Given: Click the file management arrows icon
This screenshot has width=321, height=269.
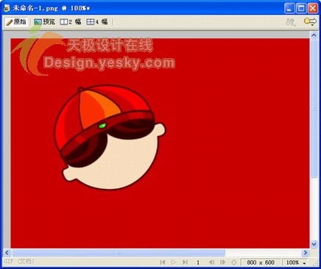Looking at the screenshot, I should tap(291, 22).
